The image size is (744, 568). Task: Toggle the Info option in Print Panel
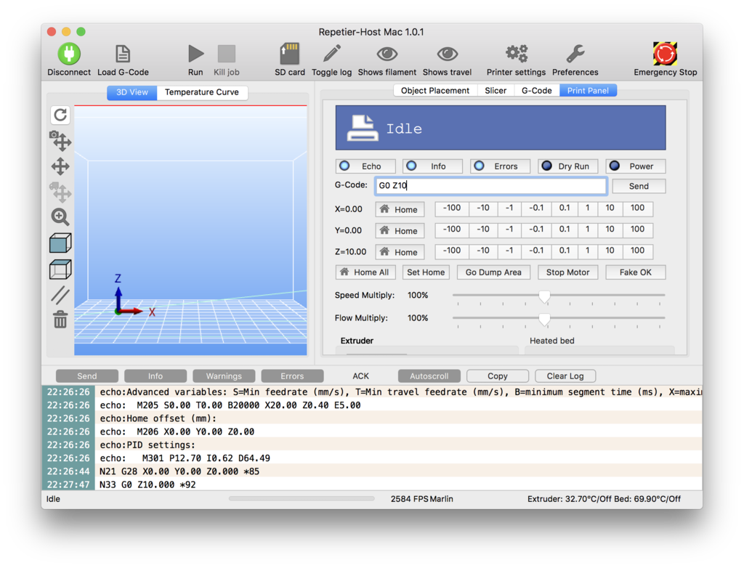point(433,166)
